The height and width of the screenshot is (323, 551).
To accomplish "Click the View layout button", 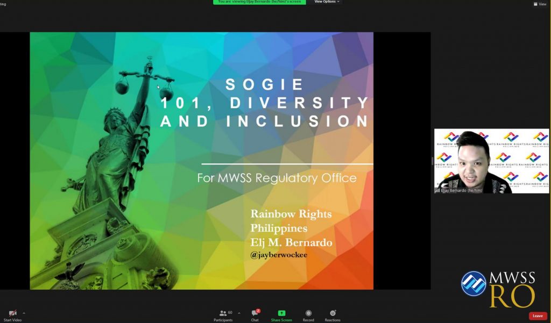I will (x=540, y=4).
